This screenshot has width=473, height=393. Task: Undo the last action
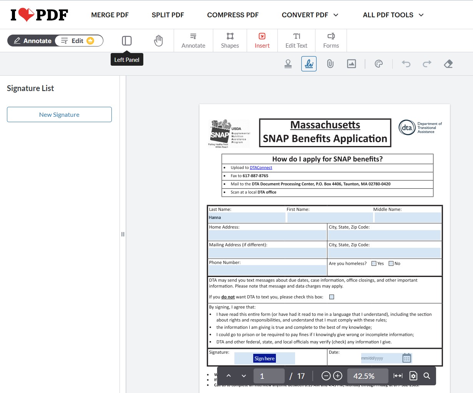tap(406, 64)
